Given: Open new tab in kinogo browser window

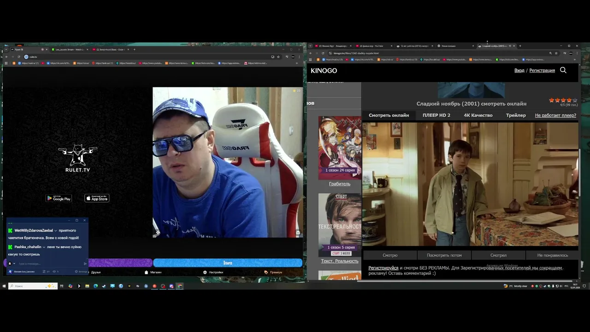Looking at the screenshot, I should coord(520,46).
